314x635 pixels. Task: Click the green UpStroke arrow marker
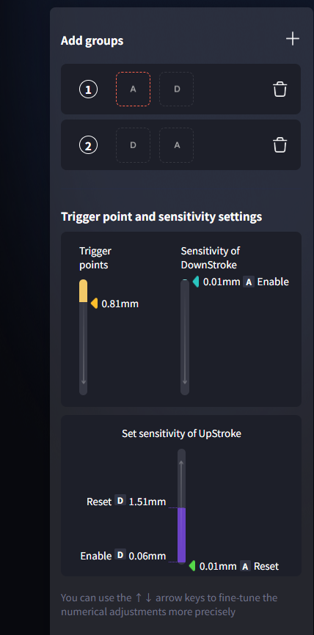point(192,566)
